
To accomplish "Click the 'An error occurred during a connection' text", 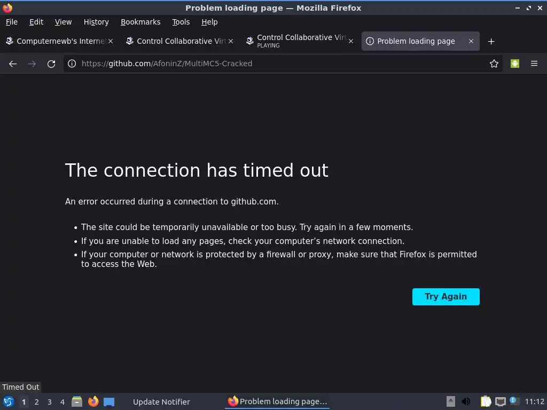I will click(x=172, y=201).
